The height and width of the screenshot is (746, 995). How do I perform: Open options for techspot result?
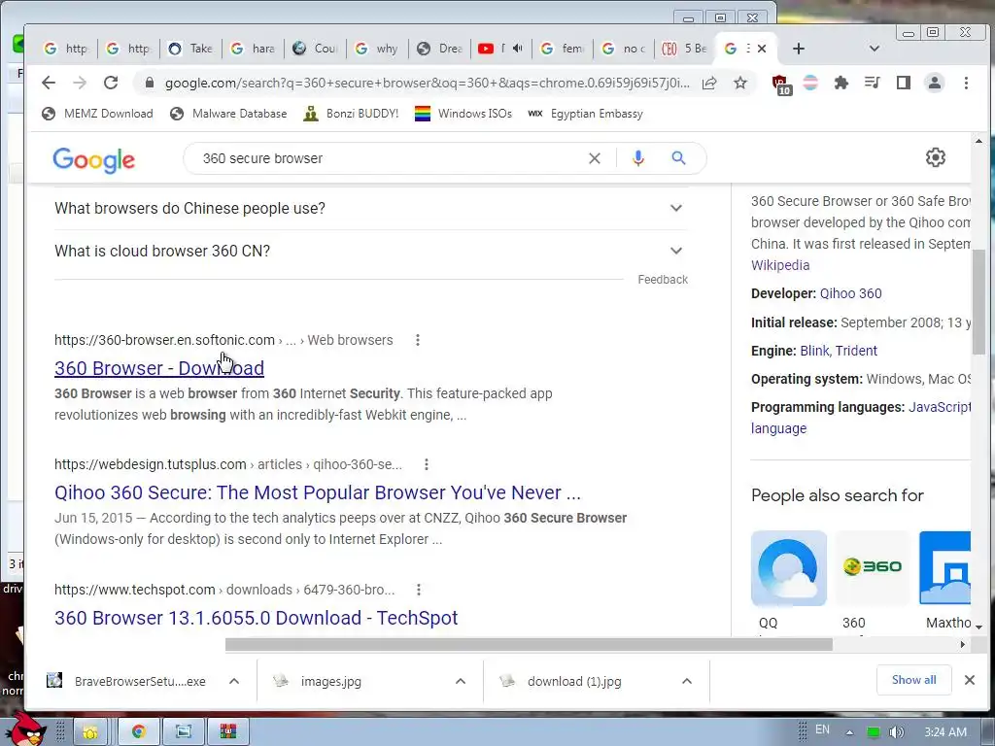[x=419, y=590]
